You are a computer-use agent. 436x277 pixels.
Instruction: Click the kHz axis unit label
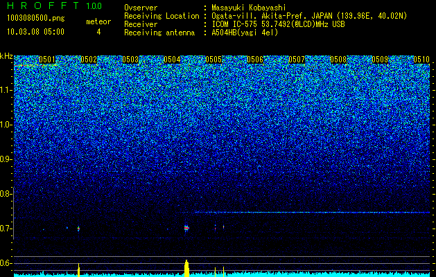[x=6, y=56]
